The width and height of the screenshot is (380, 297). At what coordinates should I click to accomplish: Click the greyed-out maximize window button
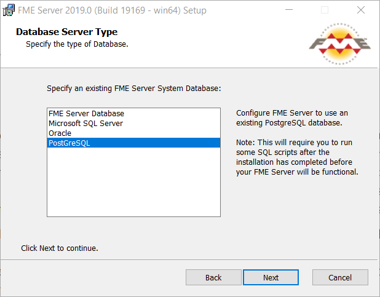point(325,10)
